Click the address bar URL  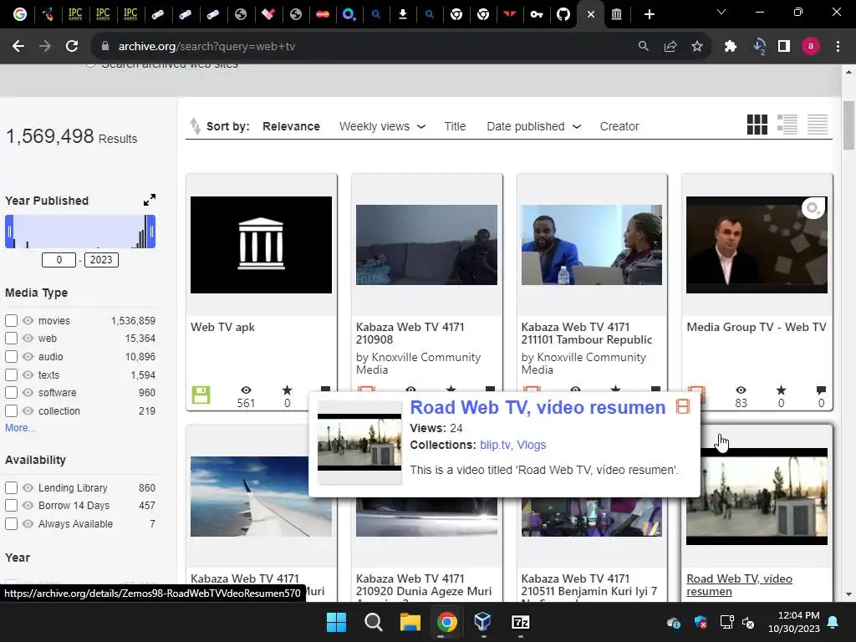(x=206, y=47)
